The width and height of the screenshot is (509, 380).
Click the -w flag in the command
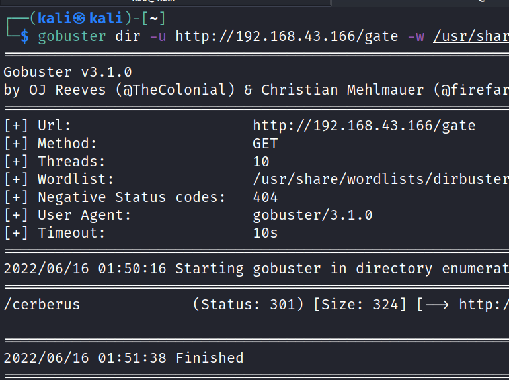(x=415, y=36)
